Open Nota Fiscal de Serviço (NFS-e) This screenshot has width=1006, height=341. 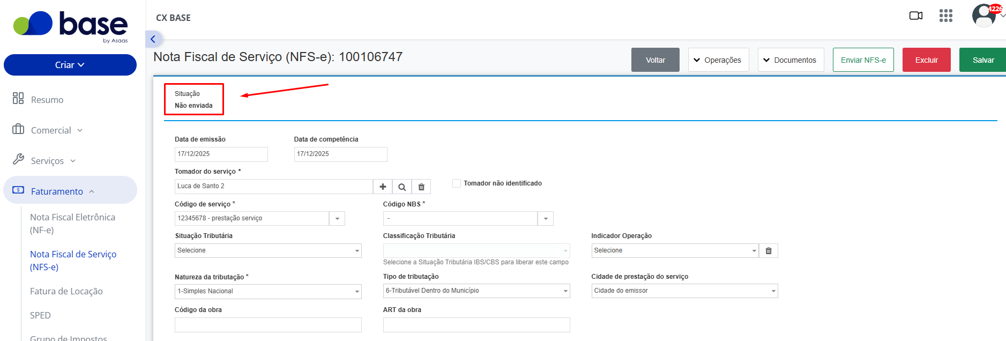(x=73, y=261)
